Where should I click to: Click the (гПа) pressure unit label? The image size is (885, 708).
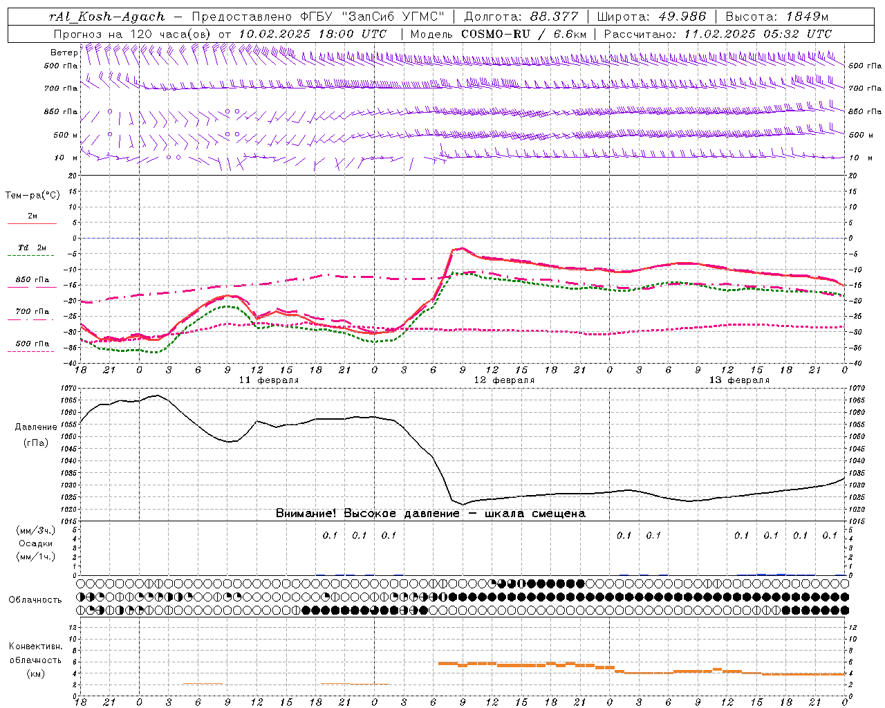point(35,443)
